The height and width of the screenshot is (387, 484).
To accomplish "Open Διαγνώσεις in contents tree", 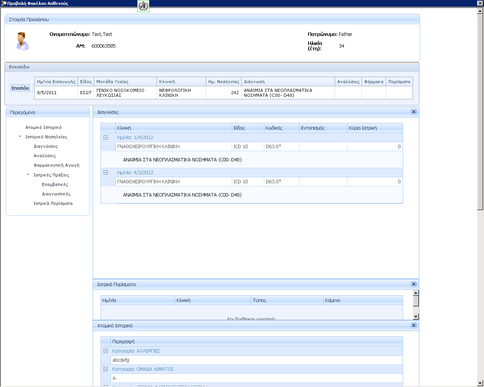I will coord(46,147).
